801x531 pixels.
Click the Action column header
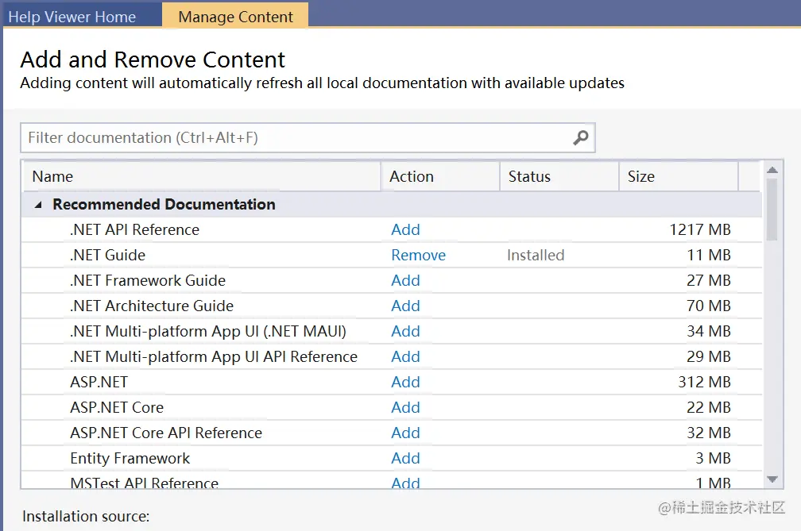(x=439, y=177)
